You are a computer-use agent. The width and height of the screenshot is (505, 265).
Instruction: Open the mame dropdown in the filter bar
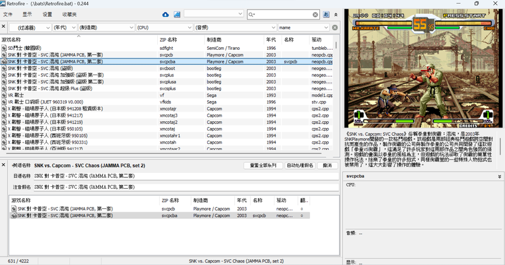pyautogui.click(x=304, y=28)
